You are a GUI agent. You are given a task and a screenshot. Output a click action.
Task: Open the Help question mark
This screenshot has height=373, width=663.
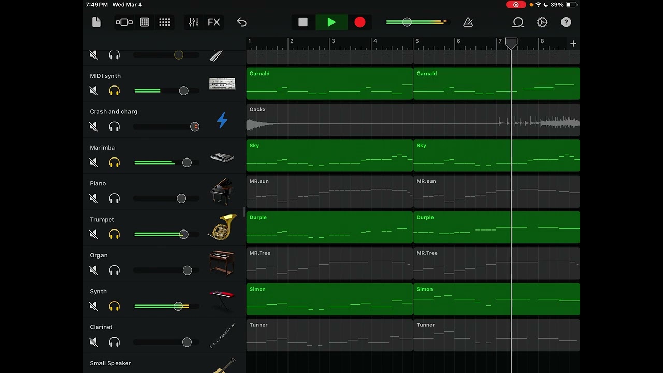[566, 22]
